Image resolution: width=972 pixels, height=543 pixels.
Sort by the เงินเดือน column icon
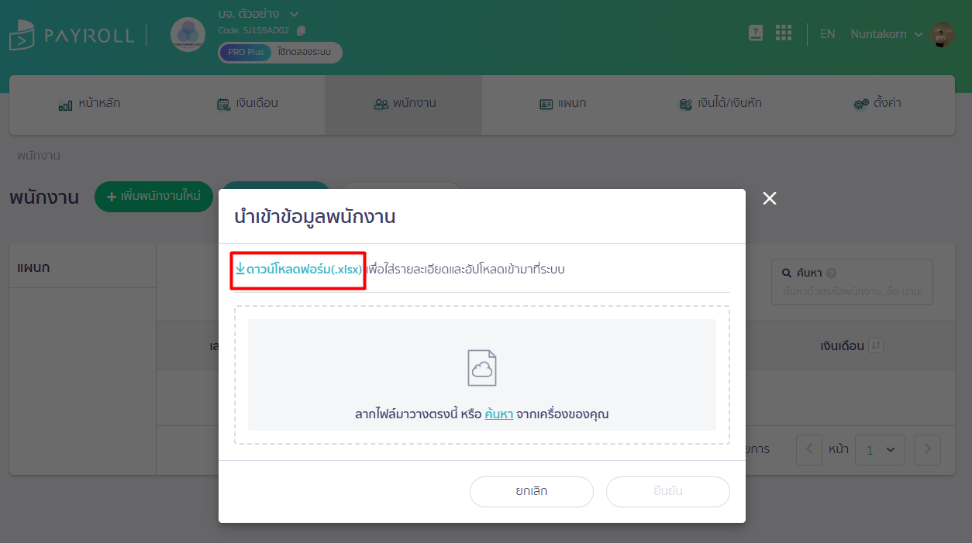(876, 345)
